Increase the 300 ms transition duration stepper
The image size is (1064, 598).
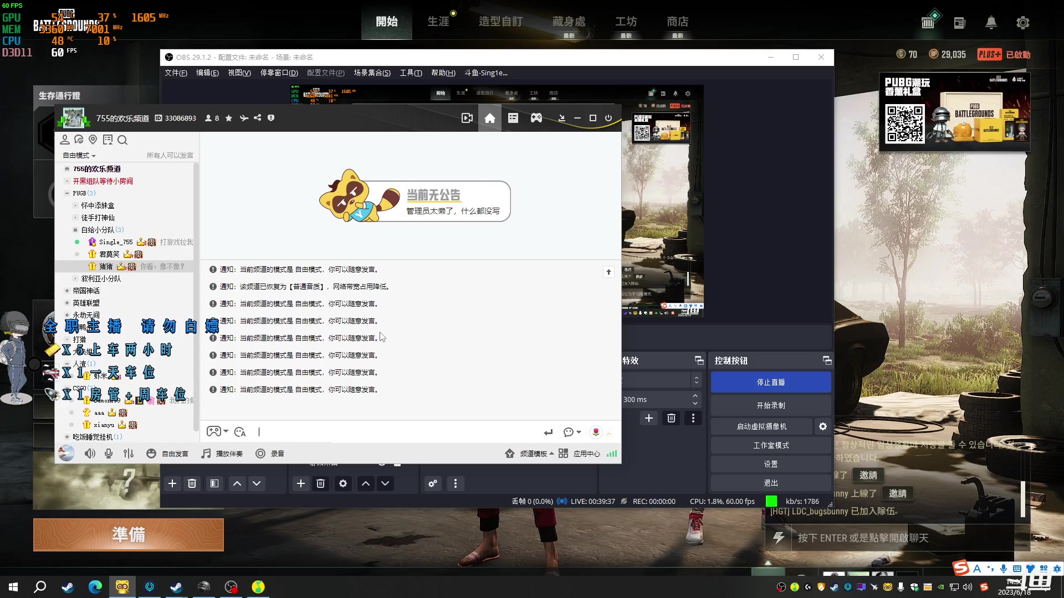coord(695,395)
